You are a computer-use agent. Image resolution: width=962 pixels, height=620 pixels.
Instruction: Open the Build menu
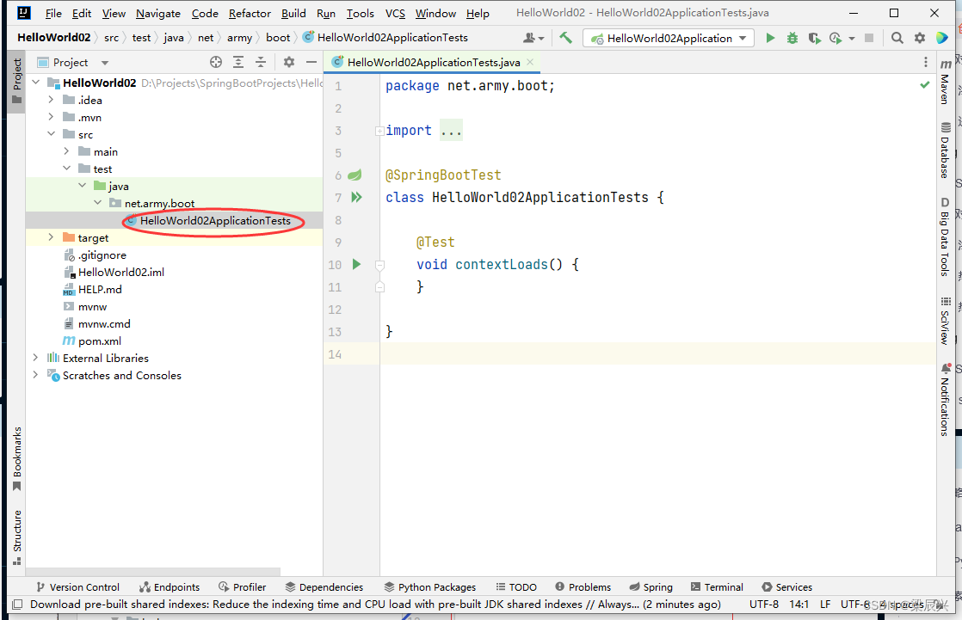[x=294, y=13]
